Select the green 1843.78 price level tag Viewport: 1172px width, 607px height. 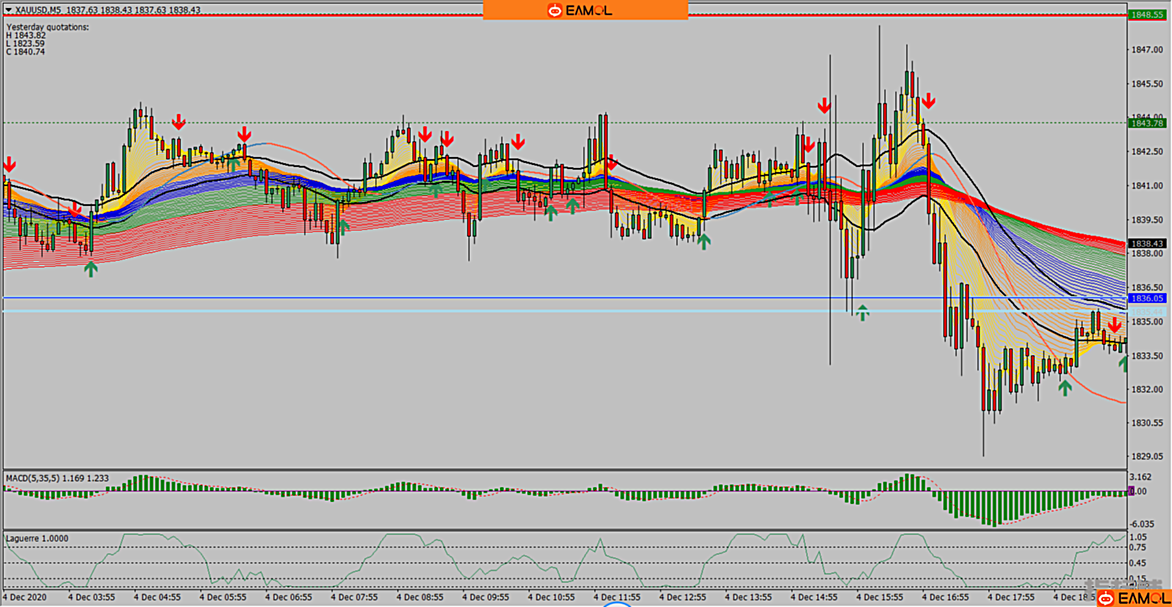pyautogui.click(x=1147, y=123)
